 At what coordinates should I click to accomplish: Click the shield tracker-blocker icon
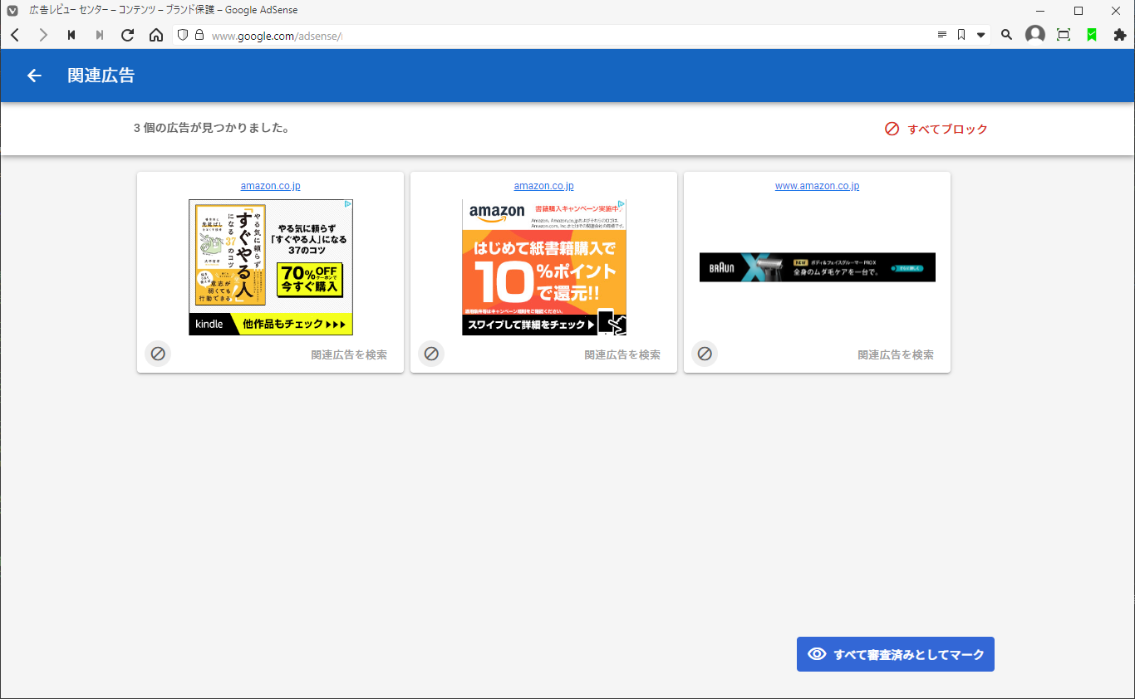183,35
